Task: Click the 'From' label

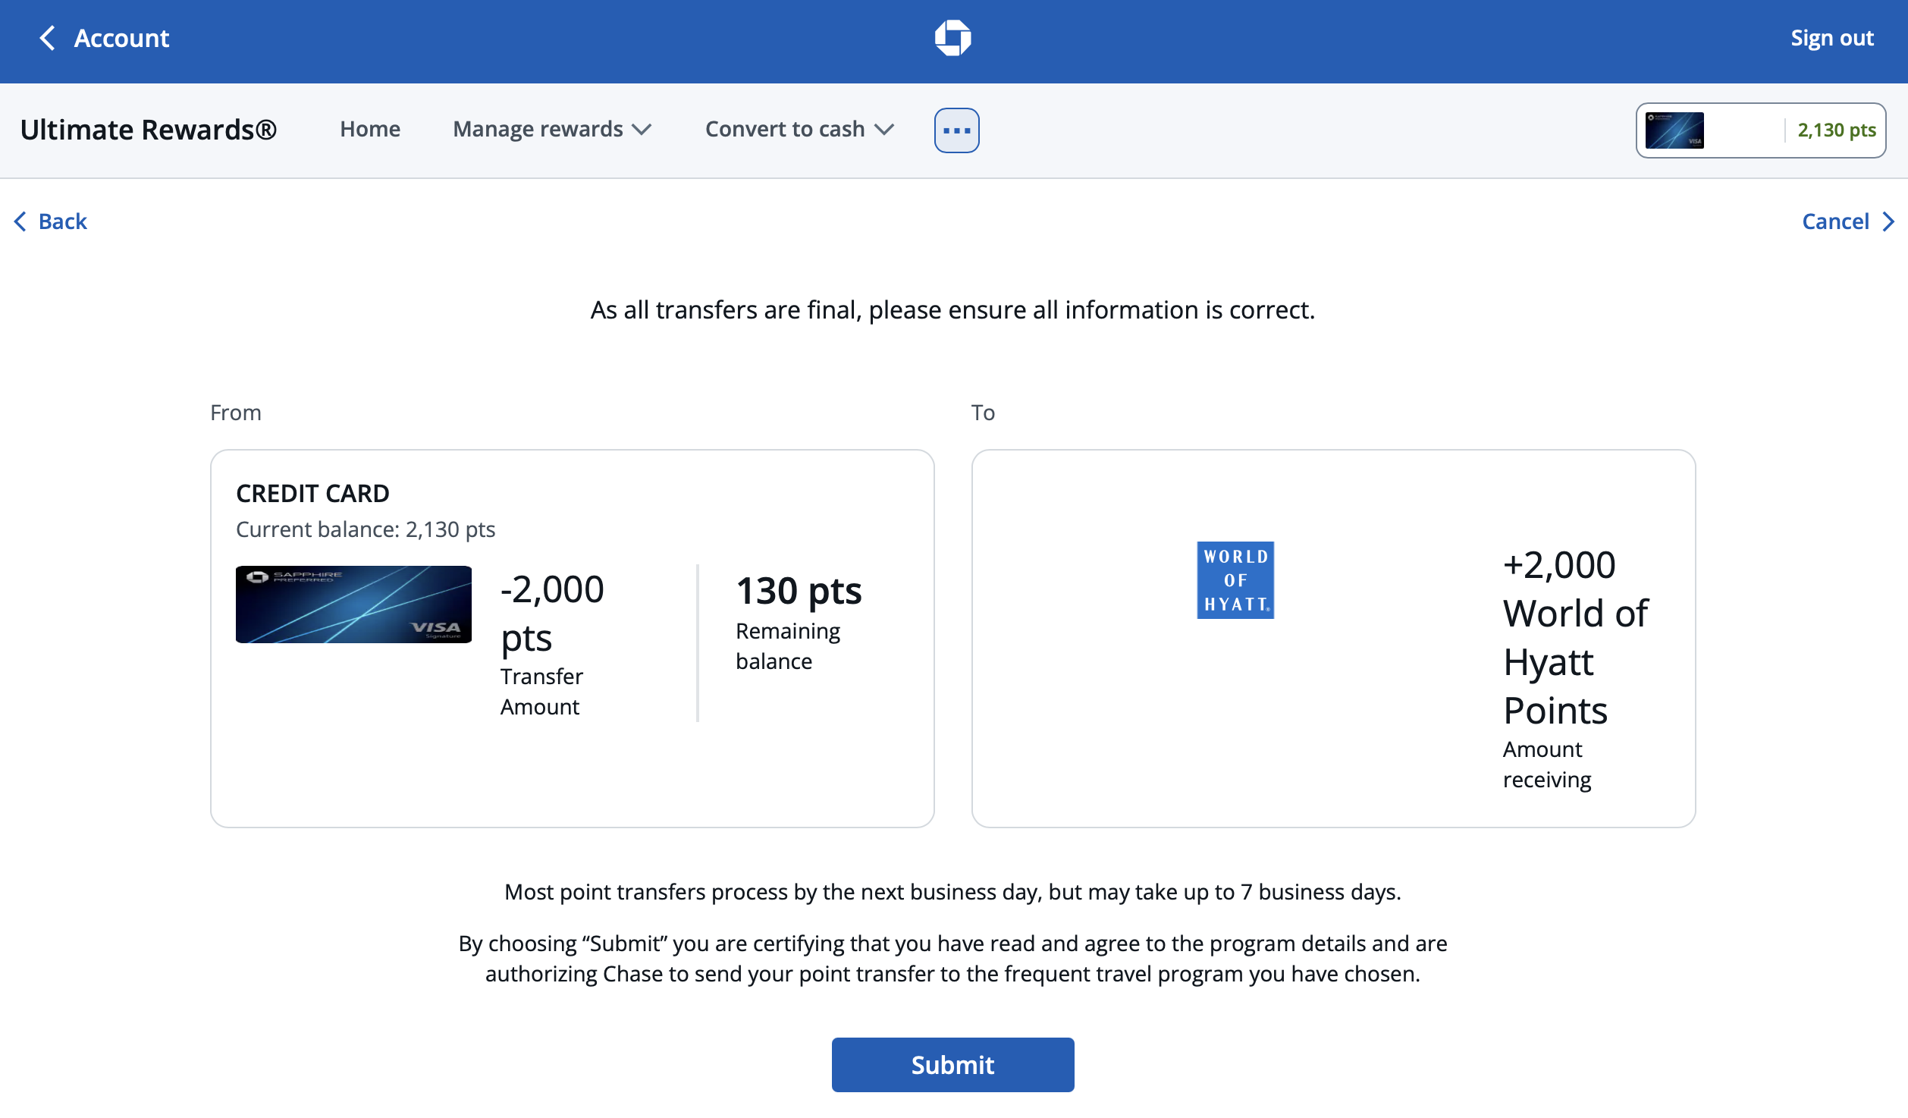Action: 236,413
